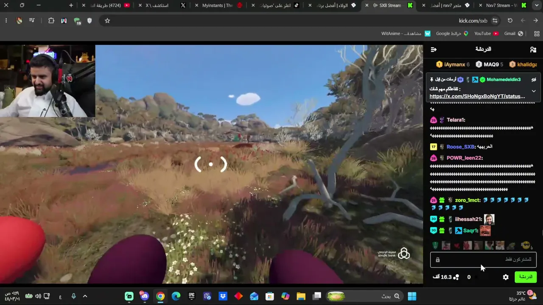Open Dropbox from the taskbar

[x=222, y=296]
